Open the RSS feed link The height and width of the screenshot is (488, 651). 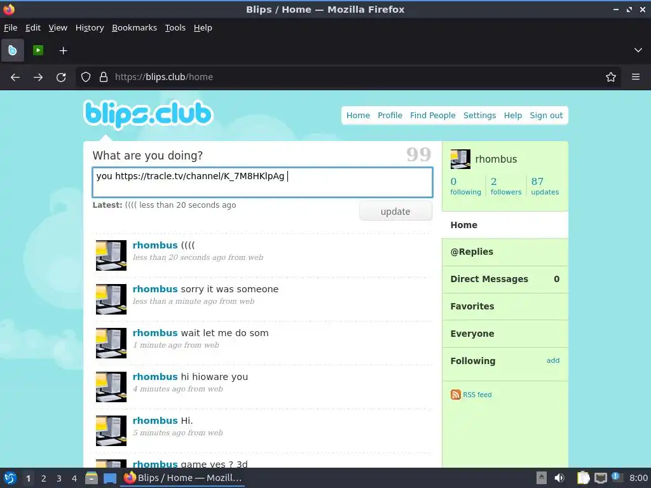(477, 395)
